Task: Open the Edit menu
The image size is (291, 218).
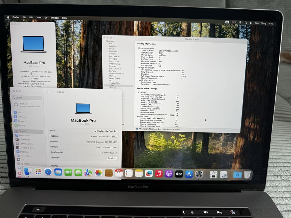Action: pos(31,17)
